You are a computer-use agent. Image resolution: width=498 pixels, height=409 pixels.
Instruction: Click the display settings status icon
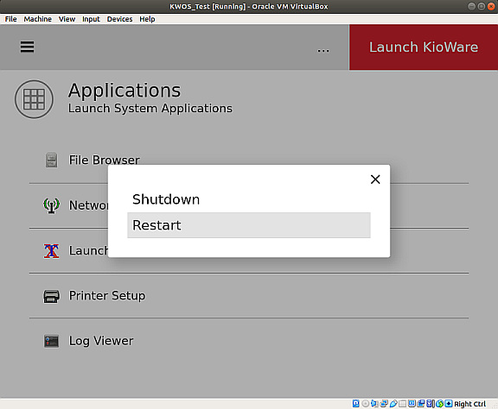[412, 404]
